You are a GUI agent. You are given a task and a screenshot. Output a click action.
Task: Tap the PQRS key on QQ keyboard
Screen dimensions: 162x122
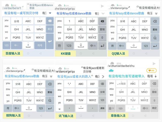[x=123, y=38]
